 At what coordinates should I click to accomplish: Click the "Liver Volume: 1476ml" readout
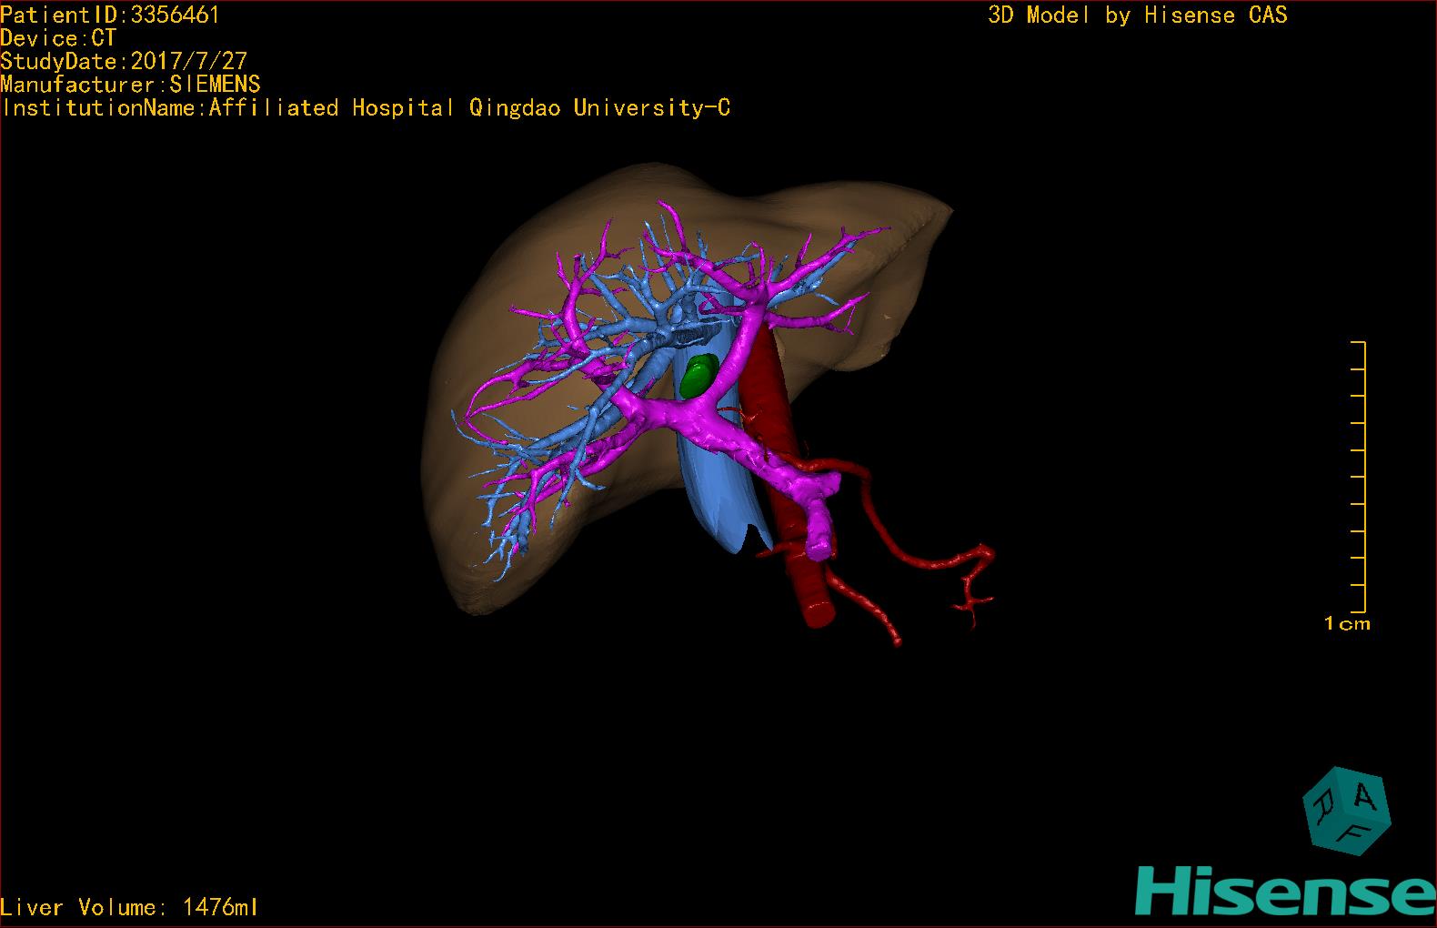(x=129, y=907)
